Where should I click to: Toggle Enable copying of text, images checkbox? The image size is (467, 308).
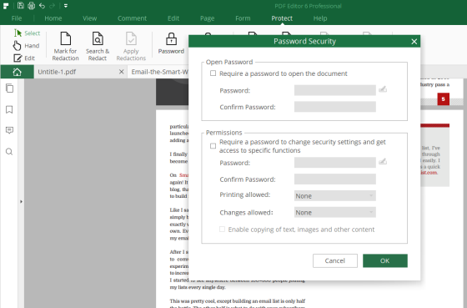pos(222,230)
